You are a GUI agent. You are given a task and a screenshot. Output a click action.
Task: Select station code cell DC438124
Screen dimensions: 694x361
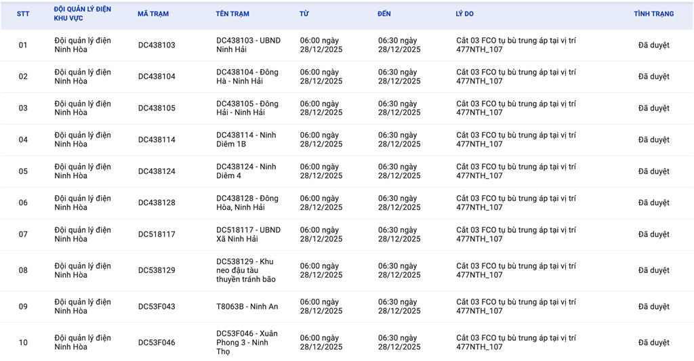click(157, 171)
